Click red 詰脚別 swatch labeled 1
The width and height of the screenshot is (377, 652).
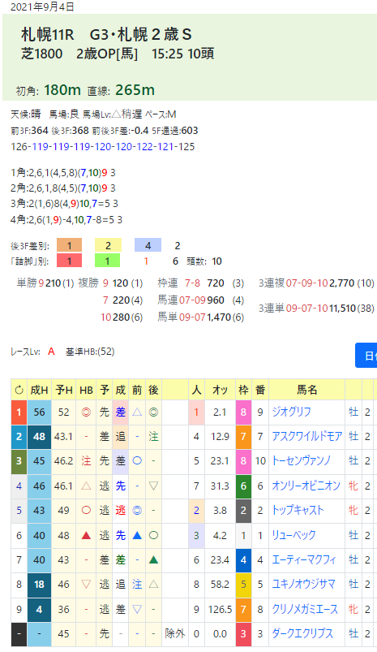coord(69,261)
